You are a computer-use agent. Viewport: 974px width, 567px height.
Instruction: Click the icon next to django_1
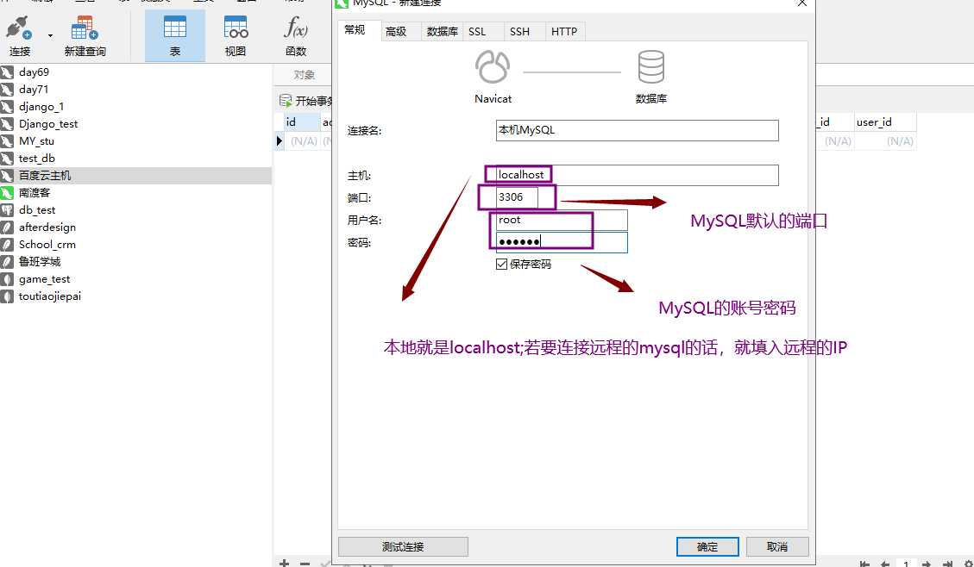coord(7,107)
